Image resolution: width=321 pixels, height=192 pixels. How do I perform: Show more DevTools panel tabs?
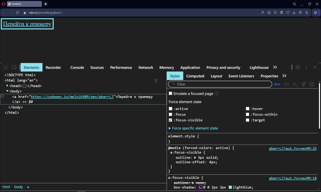[x=275, y=67]
